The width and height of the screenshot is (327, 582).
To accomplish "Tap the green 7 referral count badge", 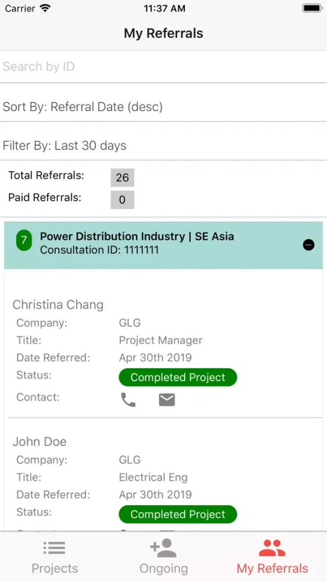I will coord(24,240).
